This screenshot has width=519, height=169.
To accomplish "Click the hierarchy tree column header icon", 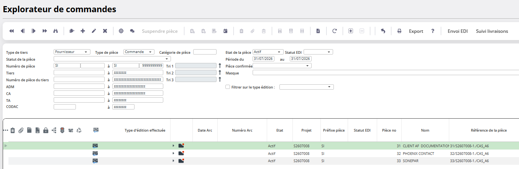I will [54, 130].
